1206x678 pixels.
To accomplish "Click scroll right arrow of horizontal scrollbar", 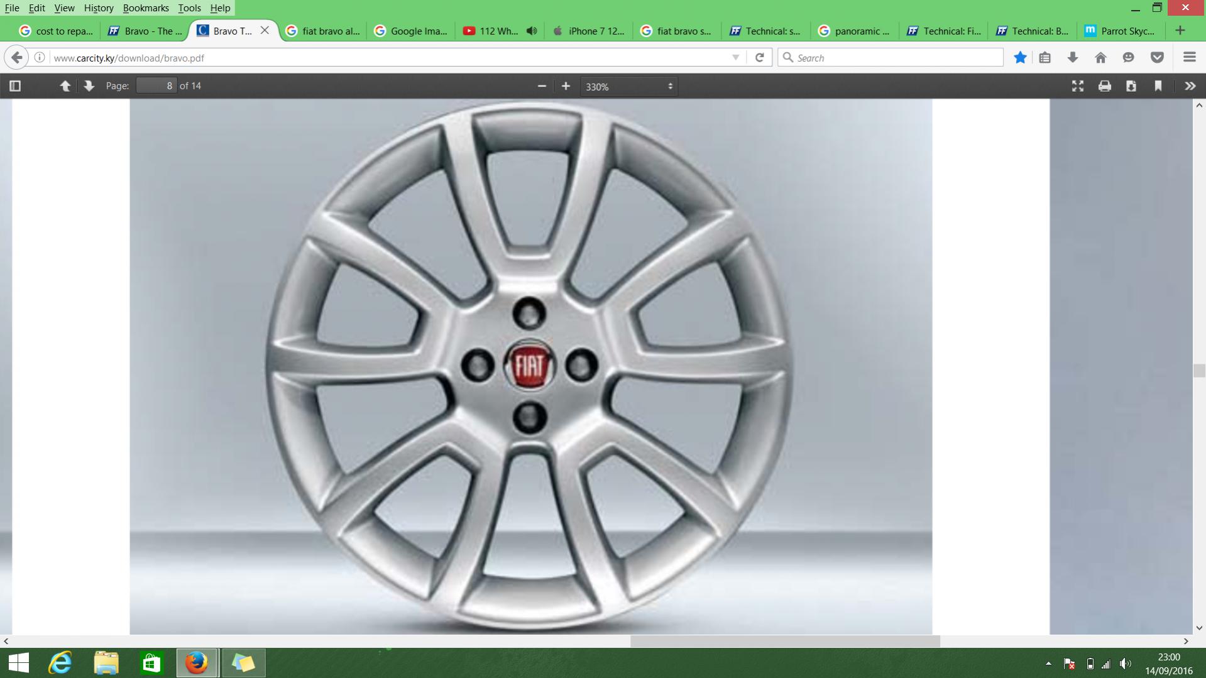I will pyautogui.click(x=1186, y=642).
